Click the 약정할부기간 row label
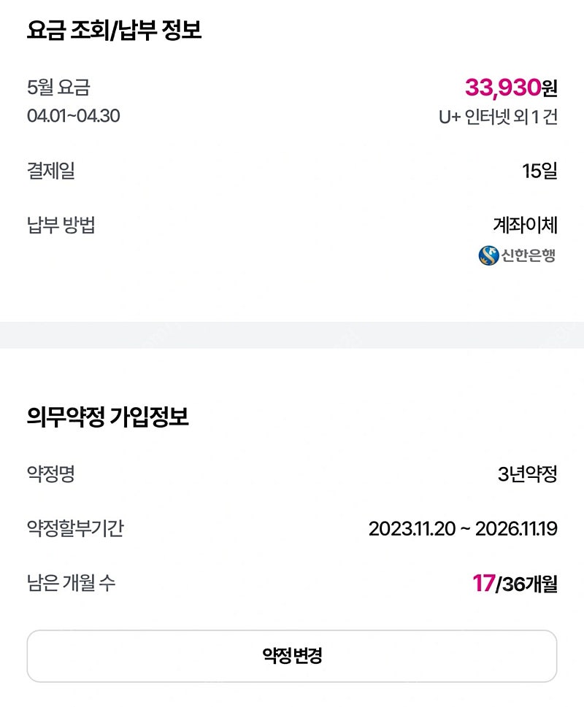This screenshot has width=584, height=707. click(75, 528)
